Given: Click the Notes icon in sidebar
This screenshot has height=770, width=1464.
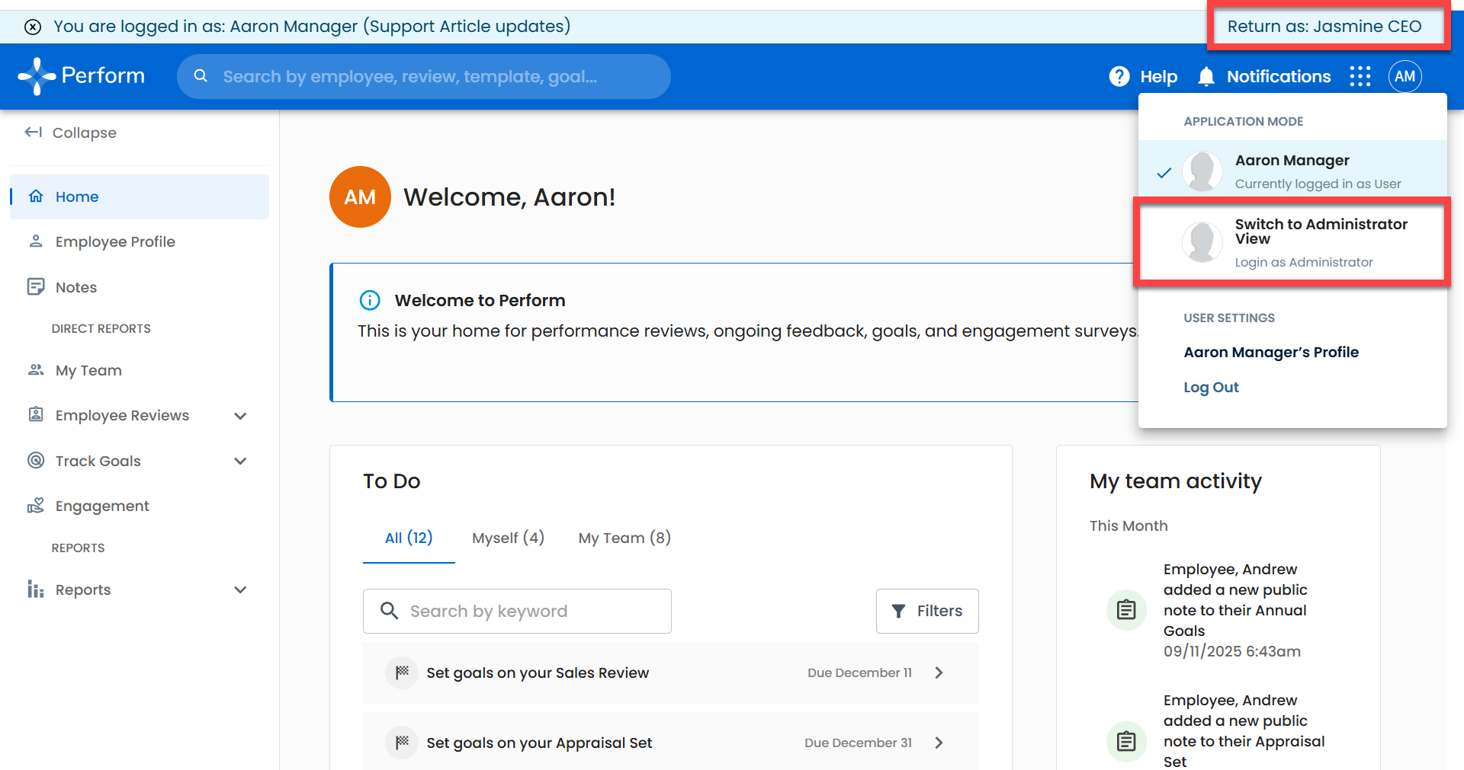Looking at the screenshot, I should (36, 287).
